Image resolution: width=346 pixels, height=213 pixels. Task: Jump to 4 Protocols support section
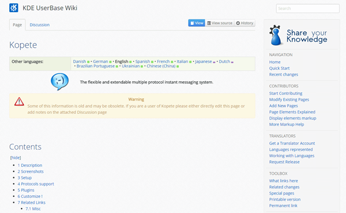click(x=36, y=184)
